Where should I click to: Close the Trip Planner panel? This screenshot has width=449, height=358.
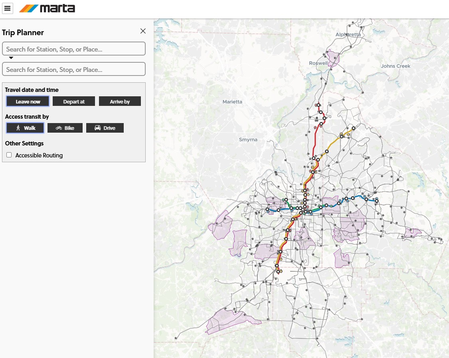point(143,31)
